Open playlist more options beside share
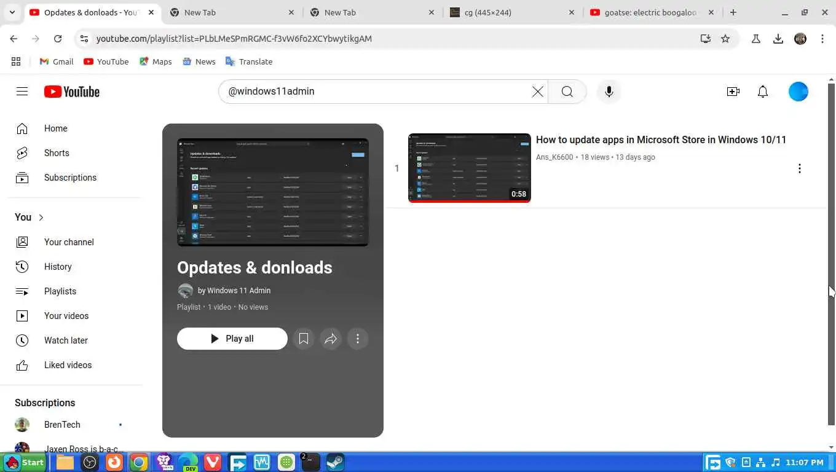Screen dimensions: 836x472 358,339
